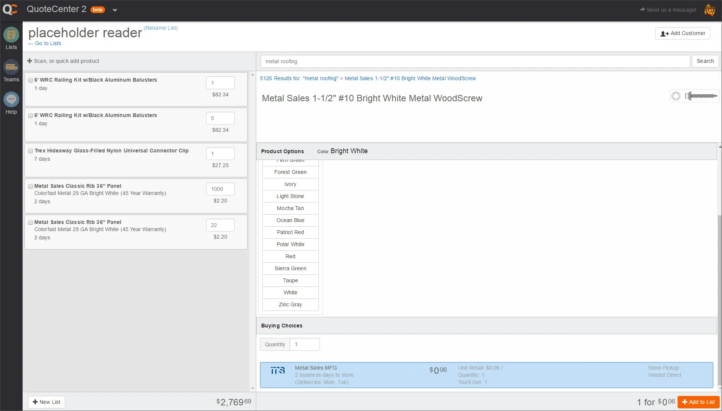
Task: Open the Lists sidebar icon
Action: (x=11, y=35)
